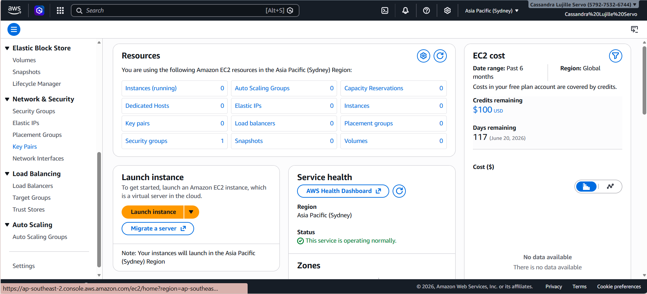Open the help question mark icon

click(x=426, y=10)
